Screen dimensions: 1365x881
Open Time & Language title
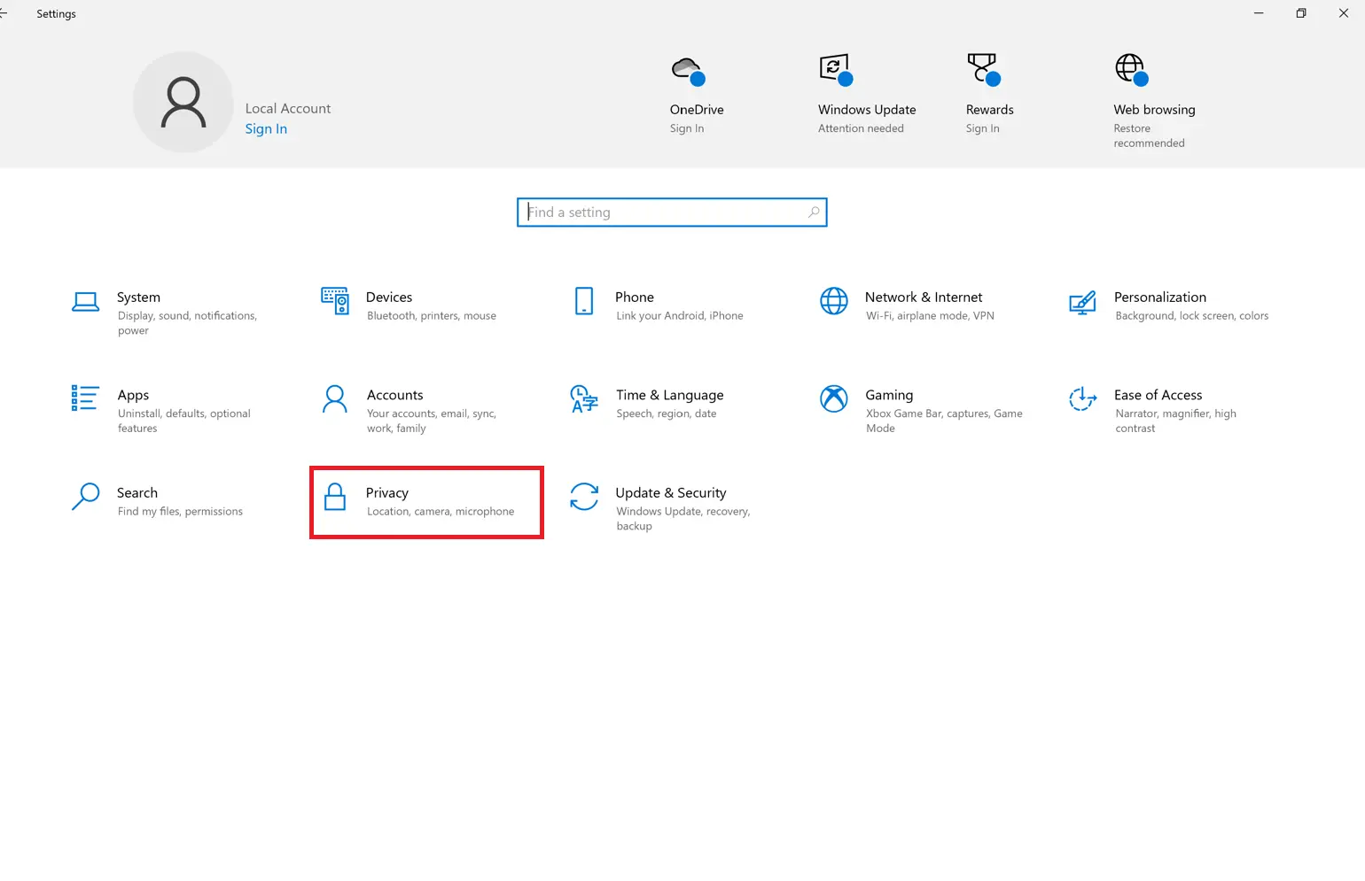click(x=670, y=396)
